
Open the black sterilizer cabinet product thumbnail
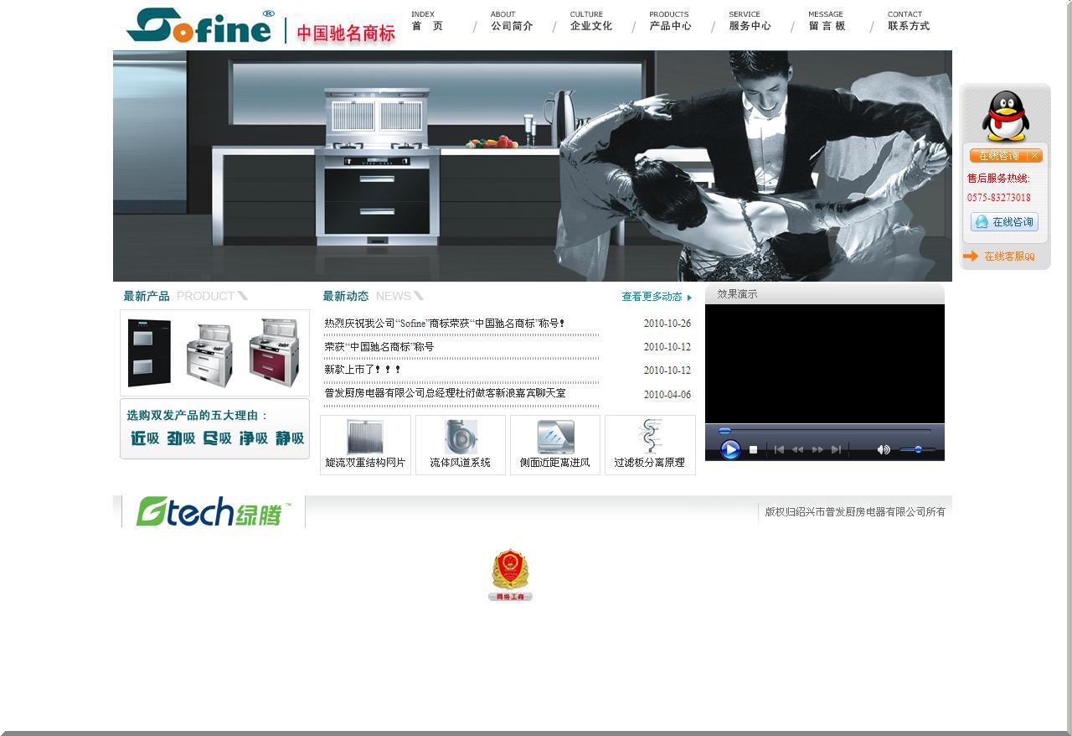[x=149, y=353]
